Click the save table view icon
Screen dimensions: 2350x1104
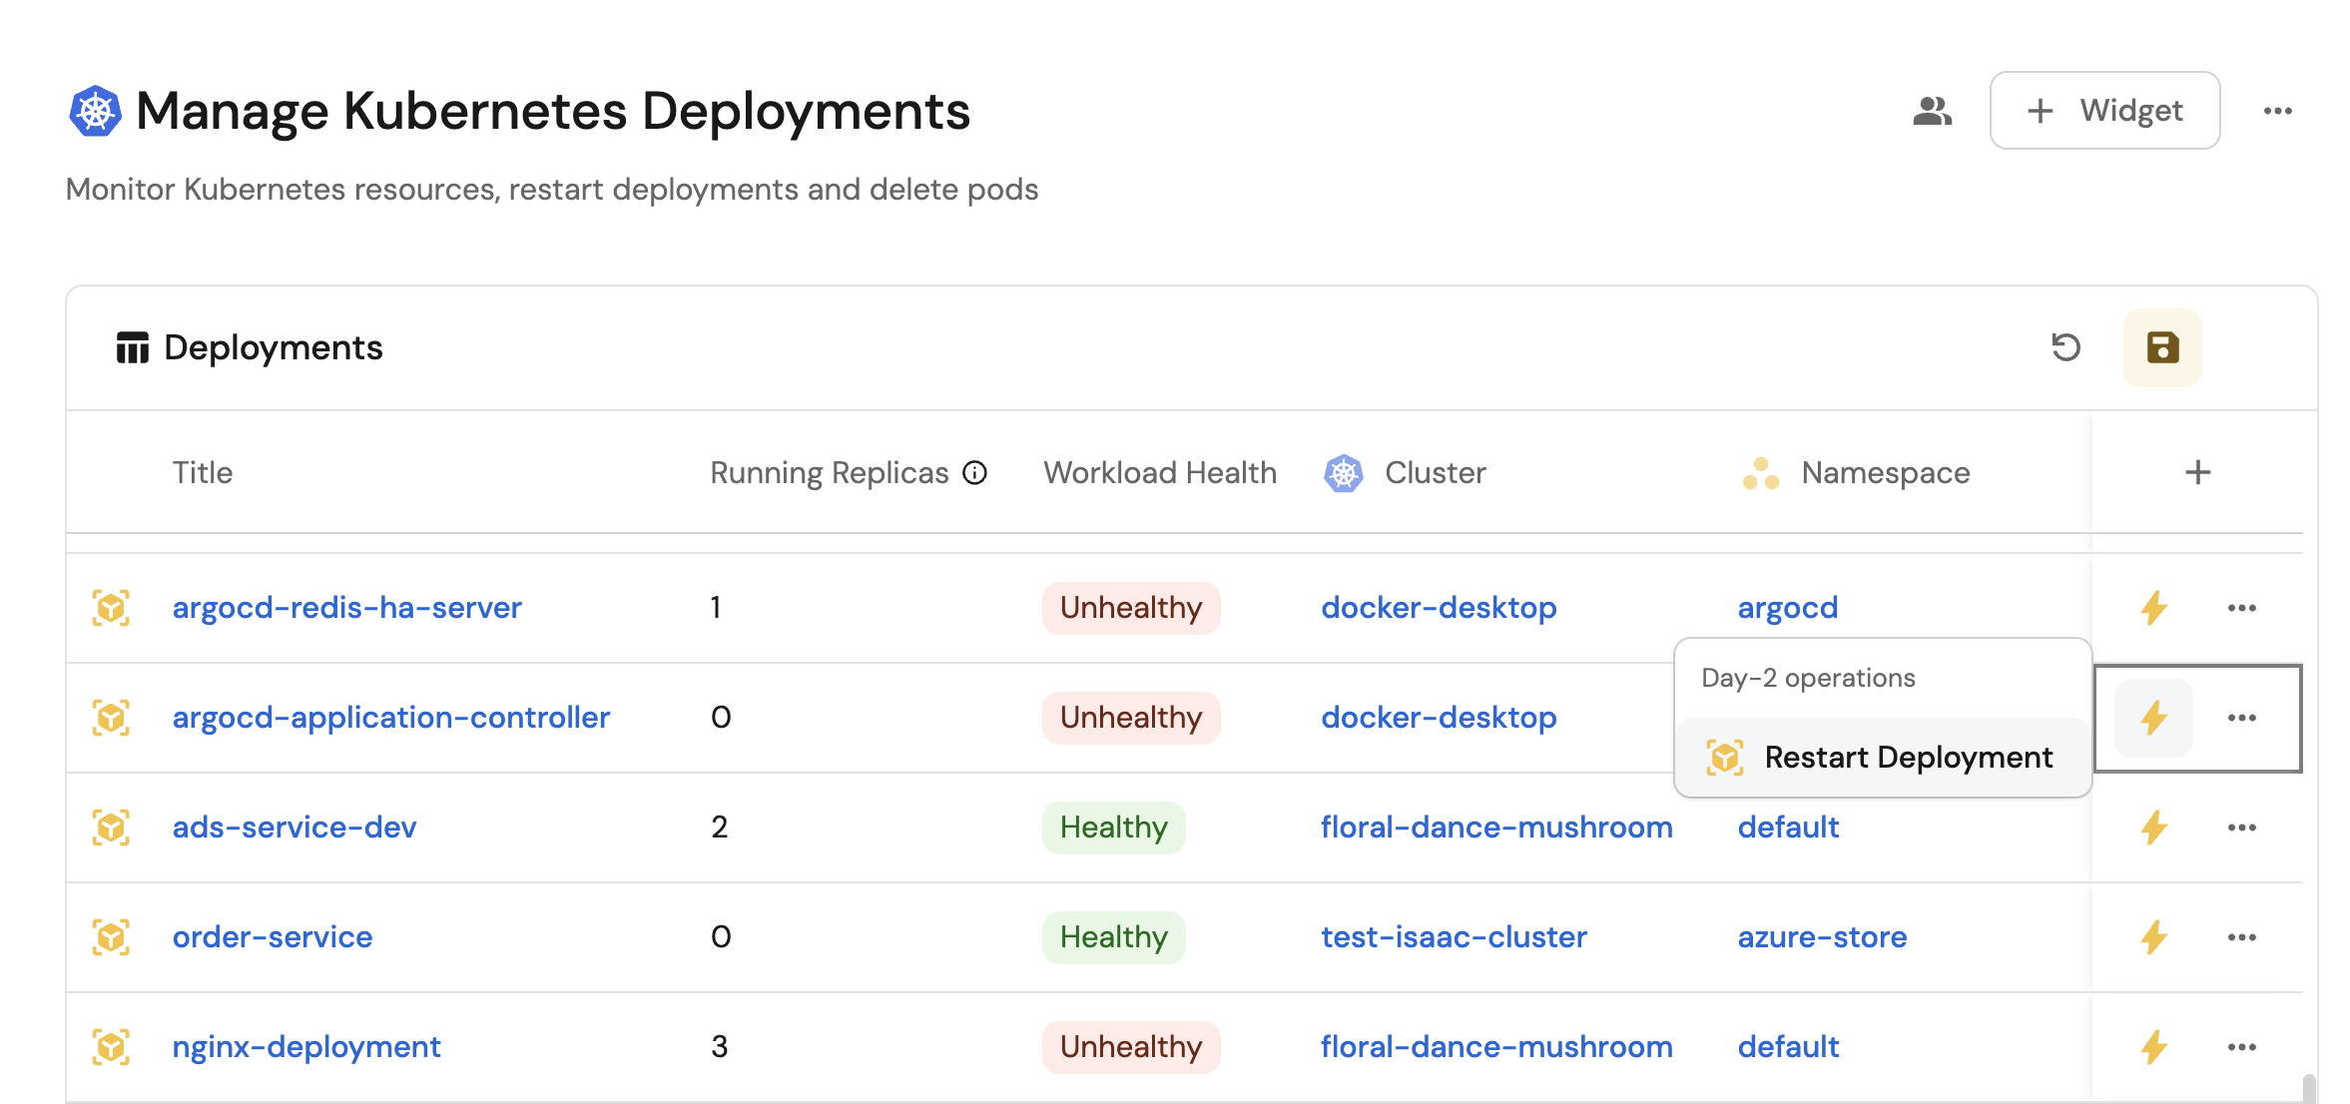pos(2161,347)
